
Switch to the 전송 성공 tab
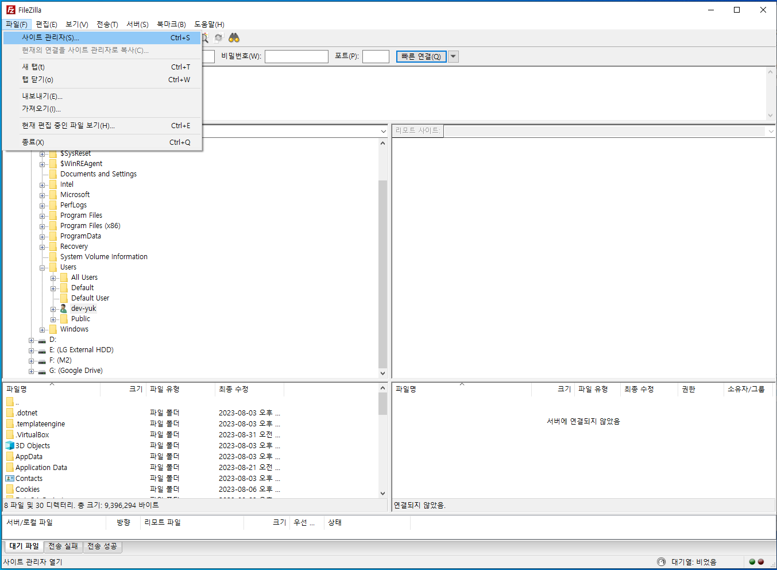102,546
